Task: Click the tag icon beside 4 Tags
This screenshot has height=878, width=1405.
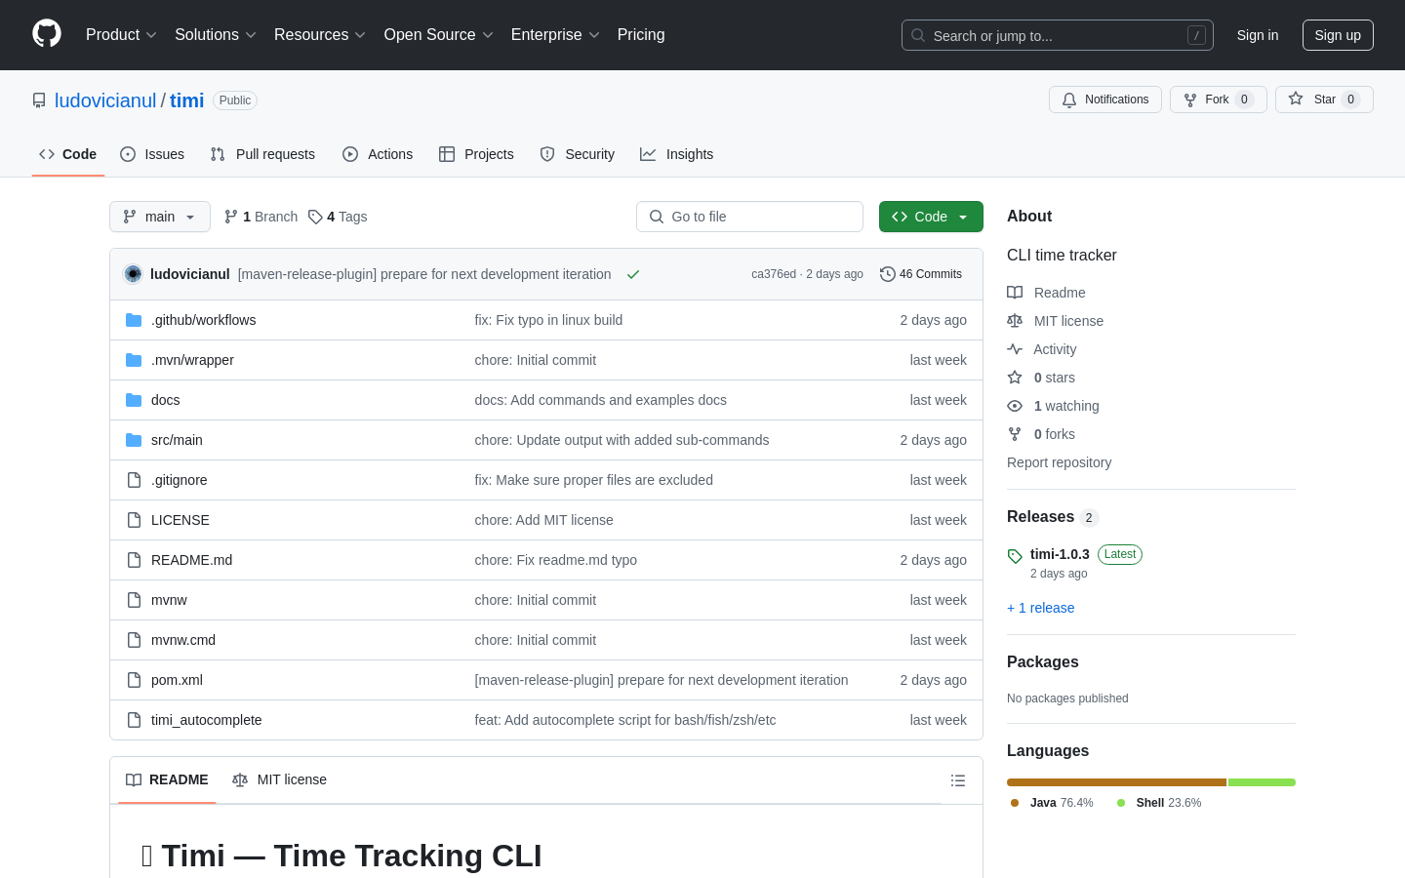Action: pos(315,217)
